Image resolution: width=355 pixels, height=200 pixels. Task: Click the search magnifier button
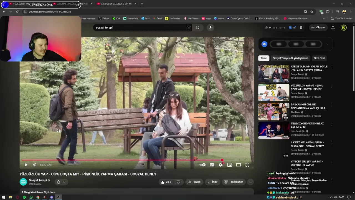click(x=198, y=27)
